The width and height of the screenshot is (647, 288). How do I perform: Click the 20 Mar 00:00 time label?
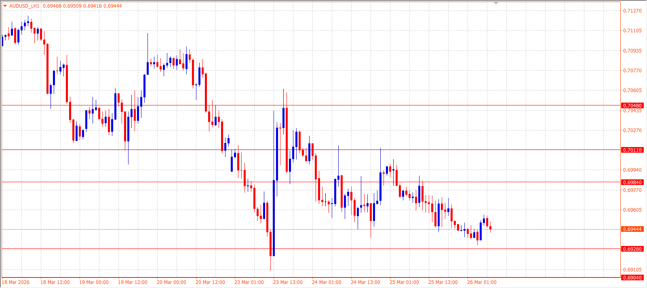pos(171,282)
